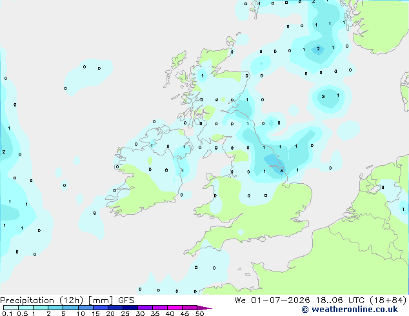The image size is (409, 316).
Task: Select the 35–40 mm legend color box
Action: click(160, 308)
